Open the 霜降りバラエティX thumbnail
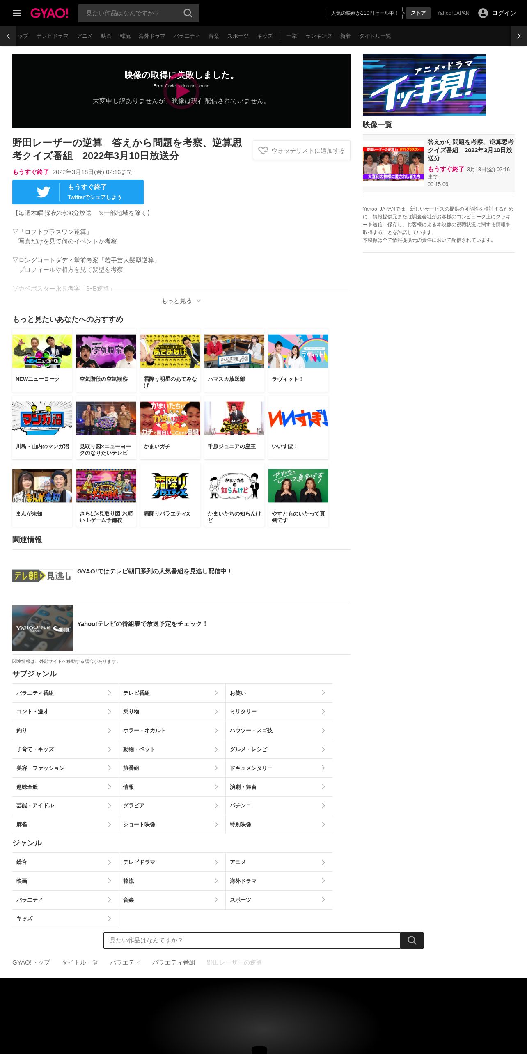527x1054 pixels. click(x=170, y=486)
